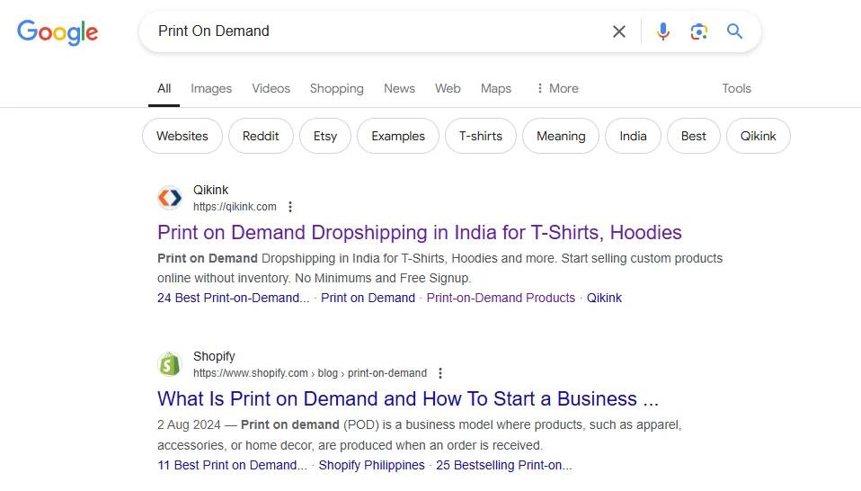The image size is (861, 491).
Task: Open Print on Demand Dropshipping in India result
Action: tap(420, 232)
